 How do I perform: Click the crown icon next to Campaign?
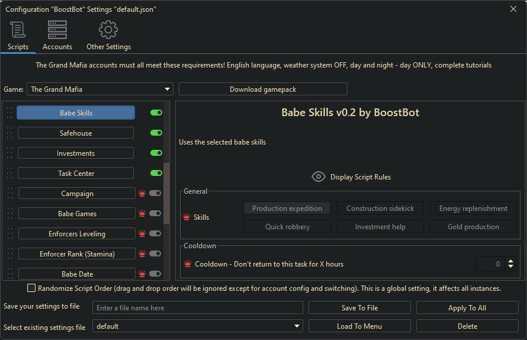[142, 194]
